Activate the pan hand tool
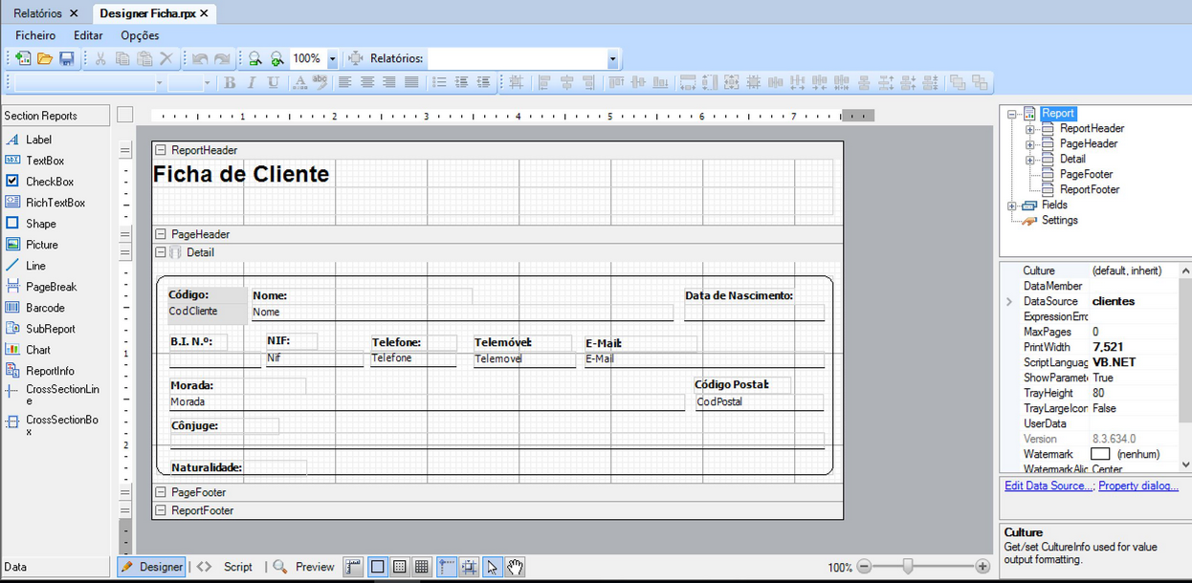The image size is (1192, 583). [515, 567]
